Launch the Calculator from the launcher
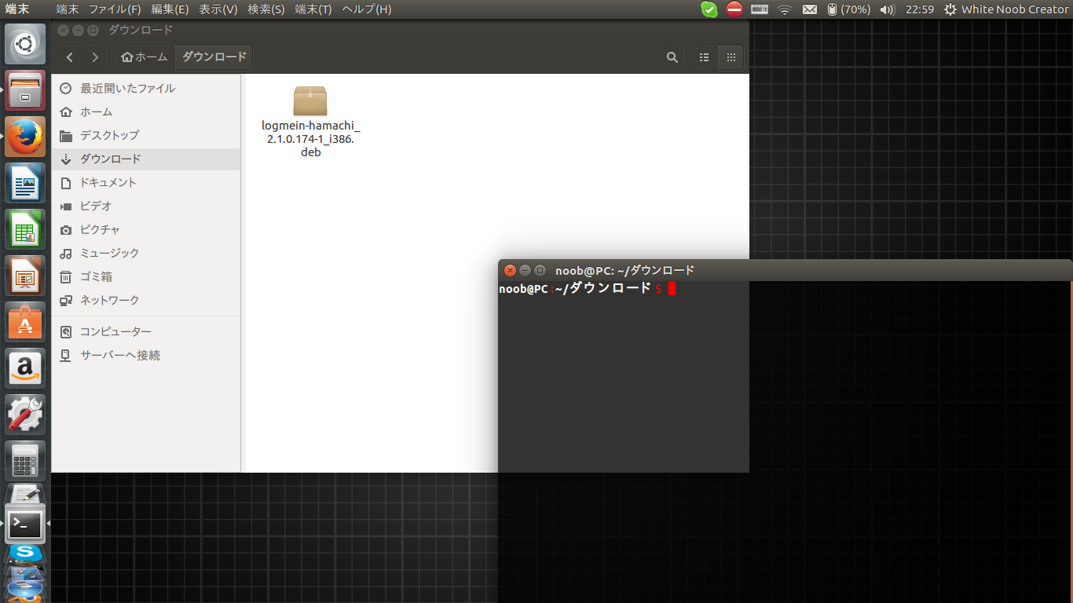The width and height of the screenshot is (1073, 603). click(25, 461)
